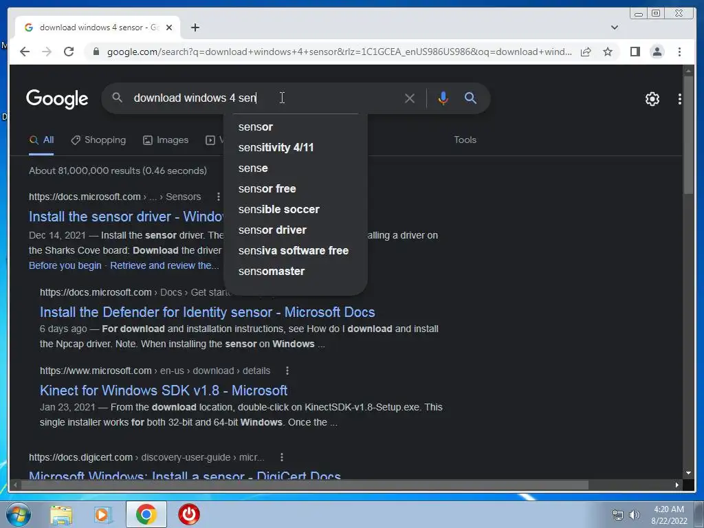
Task: Switch to the All results tab
Action: pyautogui.click(x=41, y=140)
